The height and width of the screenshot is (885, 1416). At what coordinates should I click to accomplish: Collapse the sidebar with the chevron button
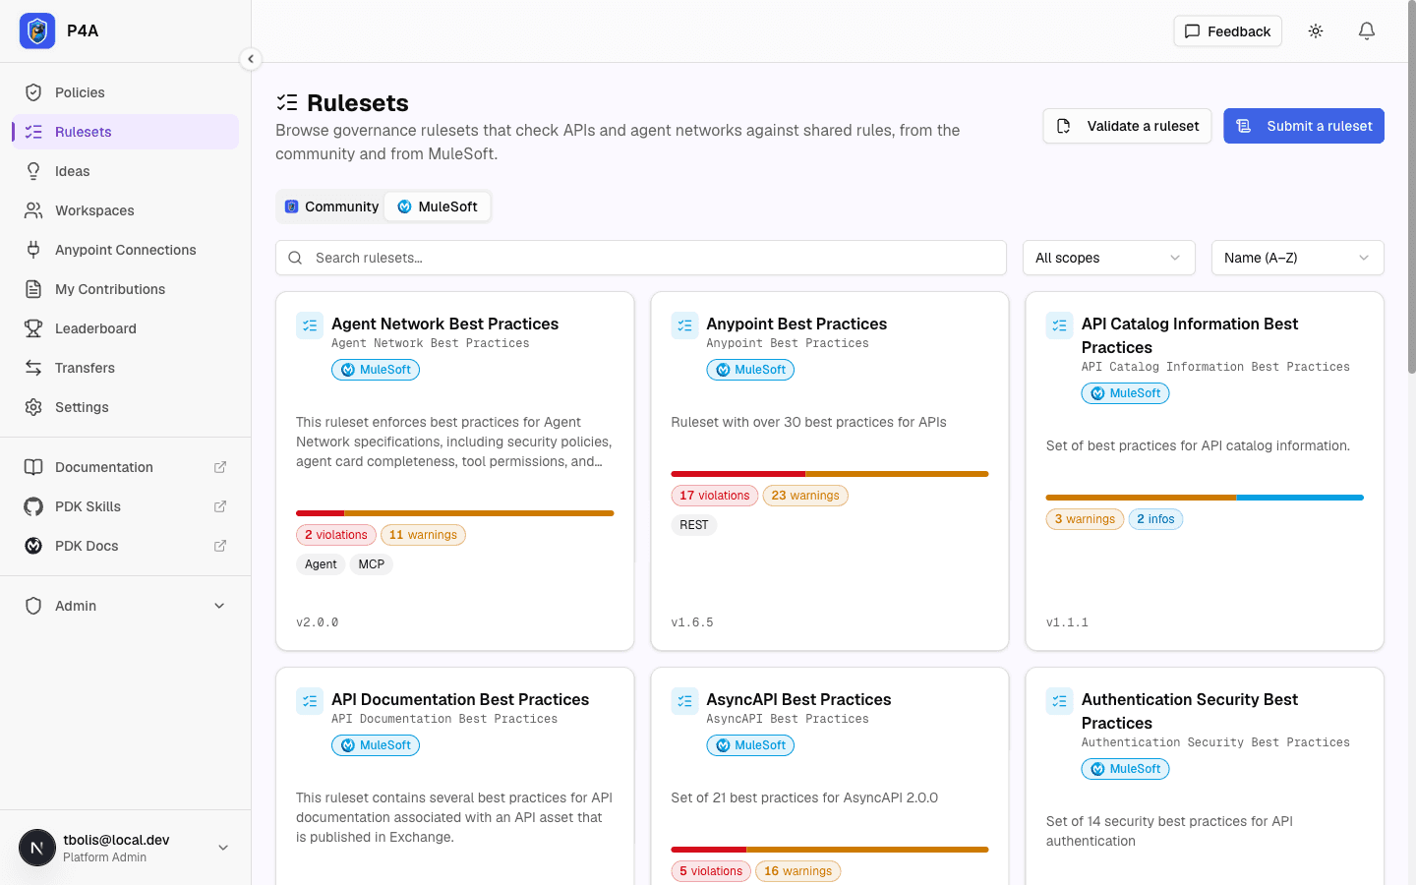(251, 59)
